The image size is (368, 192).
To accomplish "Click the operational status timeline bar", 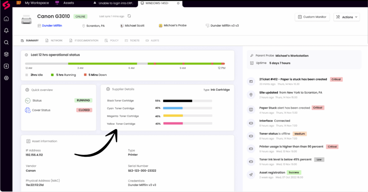I will point(125,63).
